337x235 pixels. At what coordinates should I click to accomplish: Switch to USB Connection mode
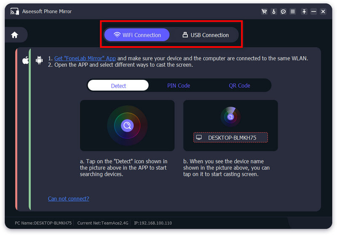point(205,35)
